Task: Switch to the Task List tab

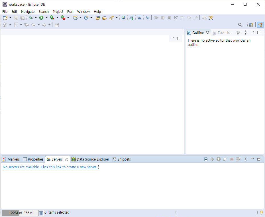Action: (222, 33)
